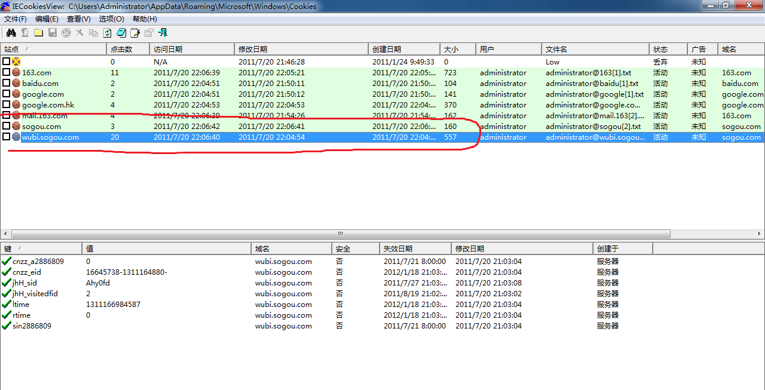Tick the checkbox for google.com
The image size is (765, 390).
click(6, 94)
